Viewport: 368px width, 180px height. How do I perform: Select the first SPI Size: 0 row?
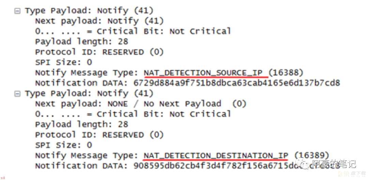click(x=64, y=62)
